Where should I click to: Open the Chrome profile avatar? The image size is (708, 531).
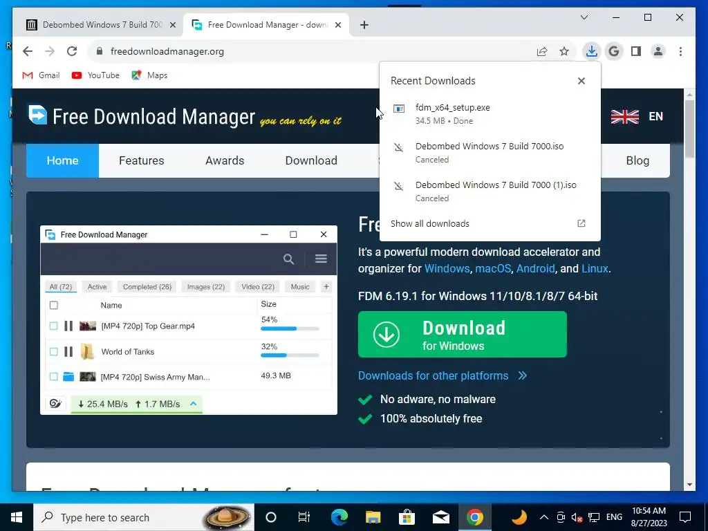pyautogui.click(x=658, y=51)
